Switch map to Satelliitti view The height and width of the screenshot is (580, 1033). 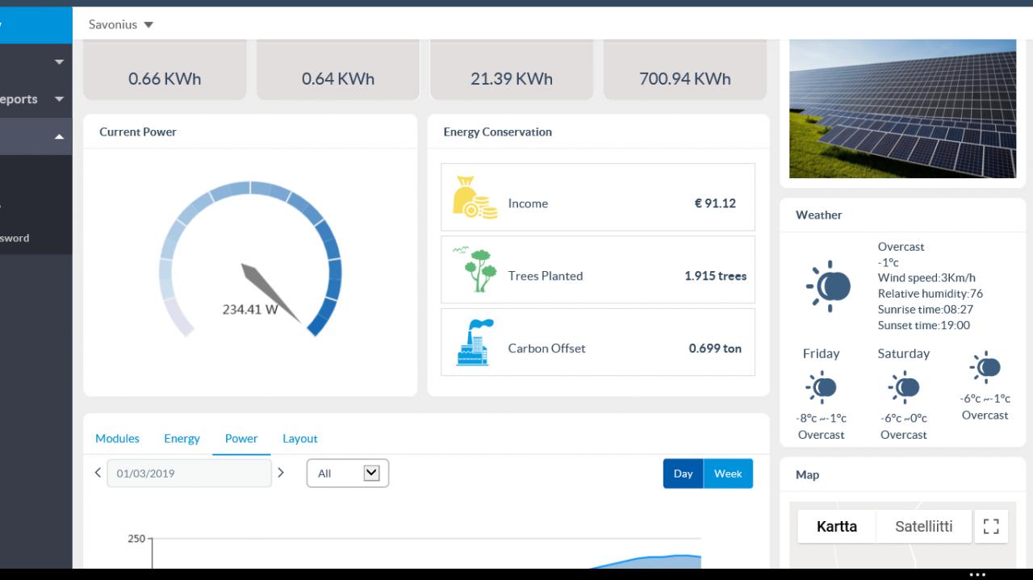[924, 527]
